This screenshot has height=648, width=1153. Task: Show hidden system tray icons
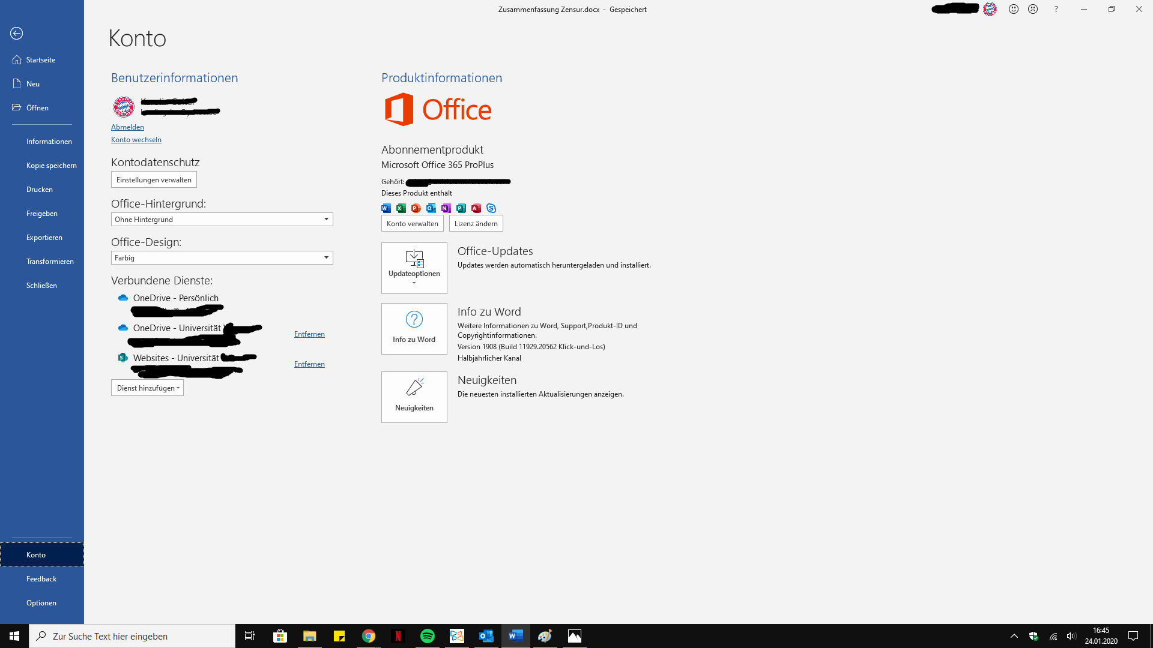tap(1014, 636)
